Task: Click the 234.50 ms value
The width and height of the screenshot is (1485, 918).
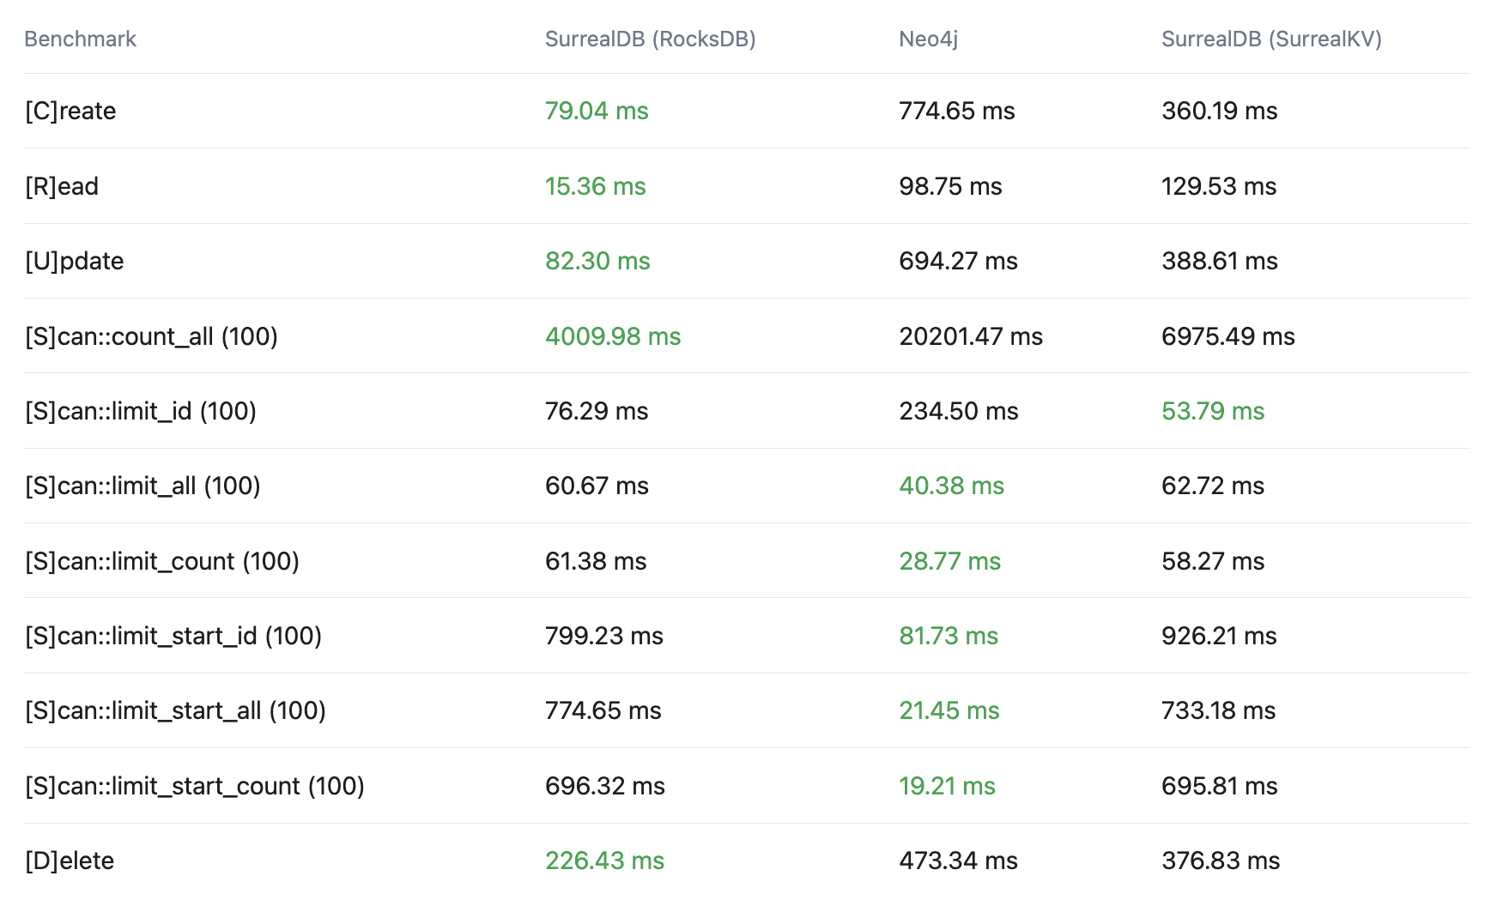Action: (x=959, y=411)
